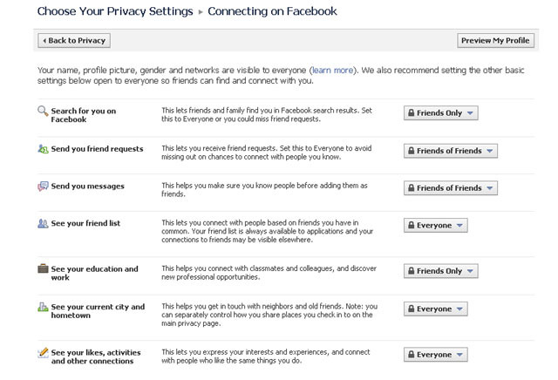Image resolution: width=558 pixels, height=380 pixels.
Task: Click the magnifier icon beside Search for you
Action: (x=43, y=111)
